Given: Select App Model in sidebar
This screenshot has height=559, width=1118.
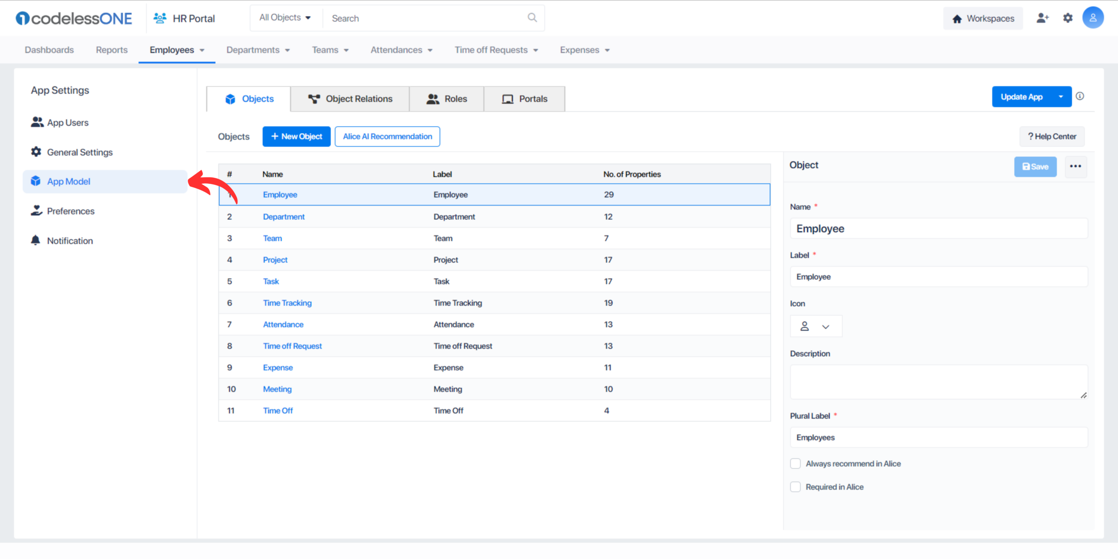Looking at the screenshot, I should 105,181.
